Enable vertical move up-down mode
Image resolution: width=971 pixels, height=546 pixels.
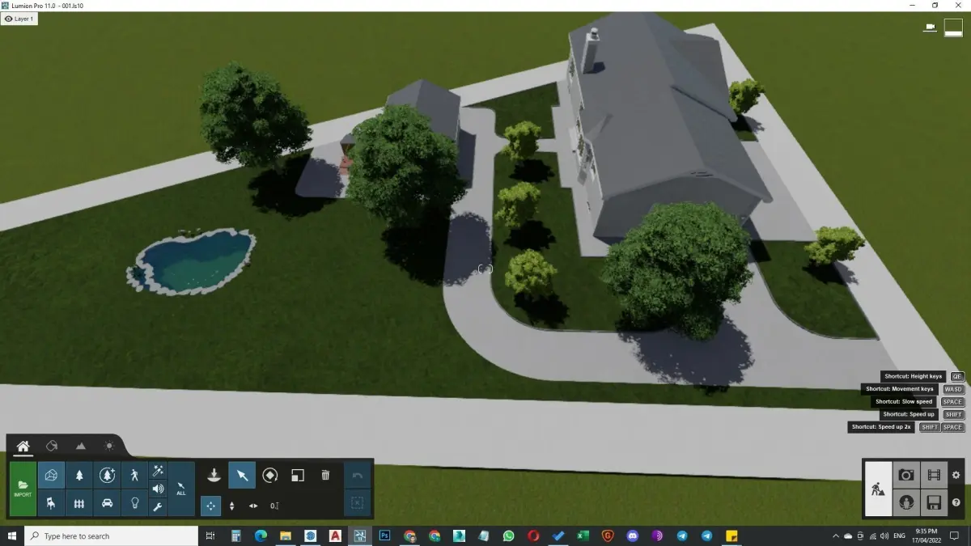pyautogui.click(x=232, y=506)
